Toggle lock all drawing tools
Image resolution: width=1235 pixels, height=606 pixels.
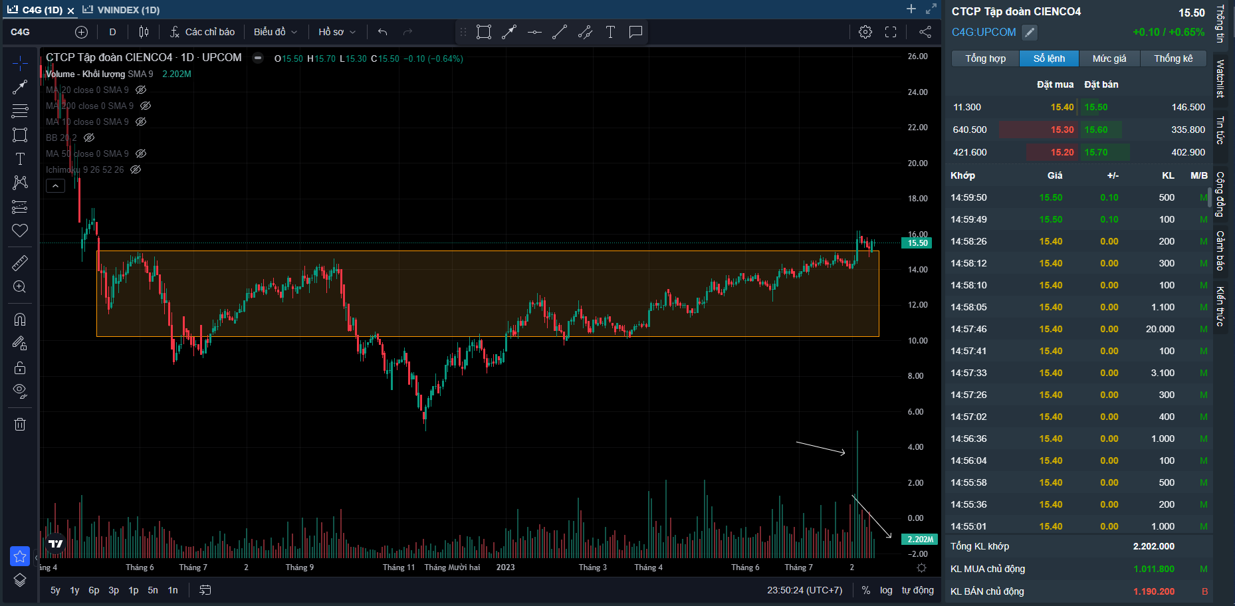[20, 367]
